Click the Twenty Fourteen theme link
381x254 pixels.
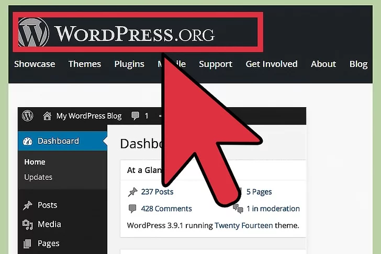243,226
